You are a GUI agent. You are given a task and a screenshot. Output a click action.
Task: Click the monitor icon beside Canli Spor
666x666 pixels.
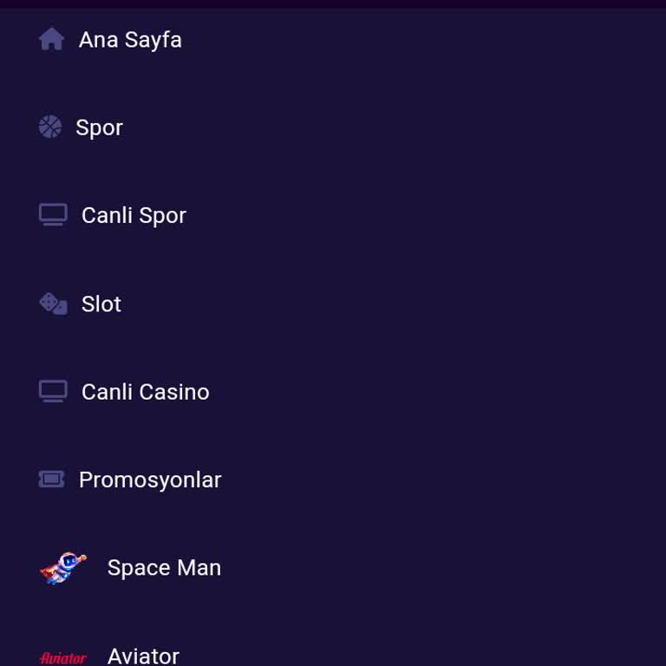[53, 215]
